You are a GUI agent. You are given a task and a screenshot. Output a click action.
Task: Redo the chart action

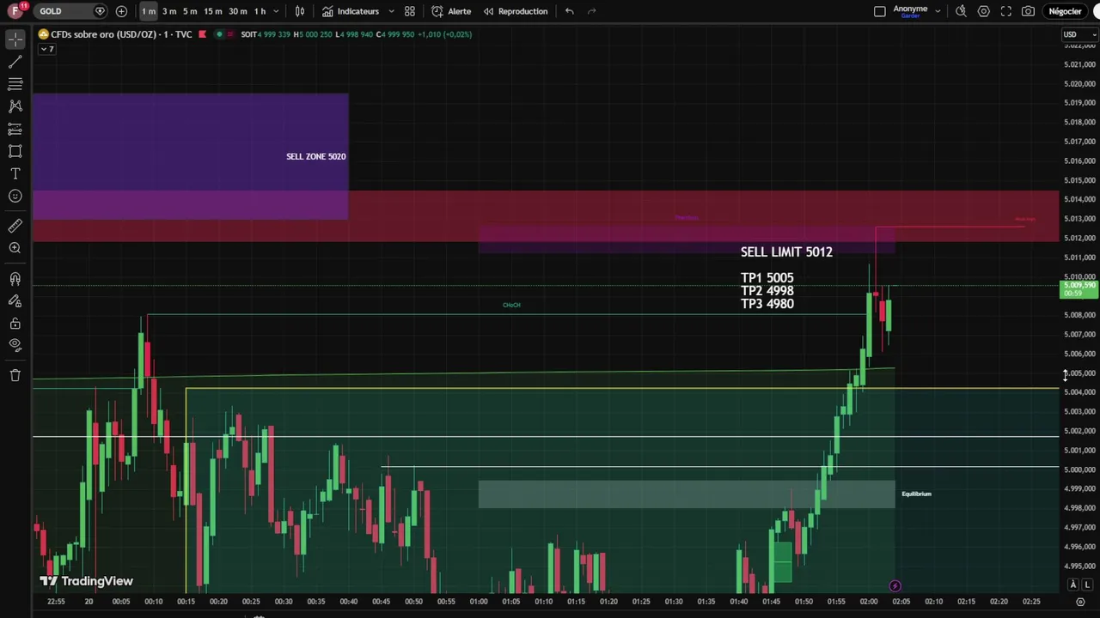tap(592, 11)
